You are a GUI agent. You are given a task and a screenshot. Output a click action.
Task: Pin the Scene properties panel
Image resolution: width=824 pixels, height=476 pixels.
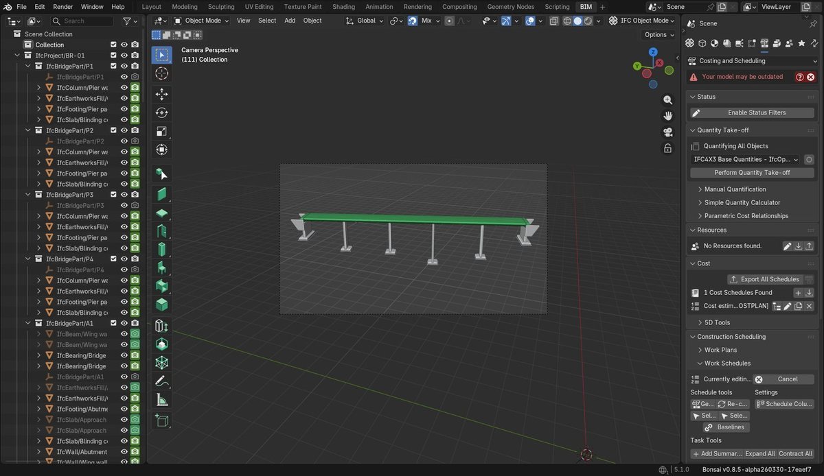[814, 23]
